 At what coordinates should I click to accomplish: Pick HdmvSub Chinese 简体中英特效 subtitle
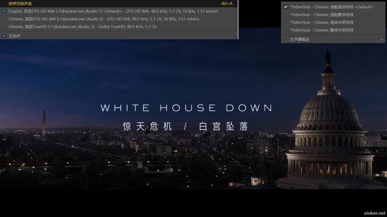[x=333, y=23]
